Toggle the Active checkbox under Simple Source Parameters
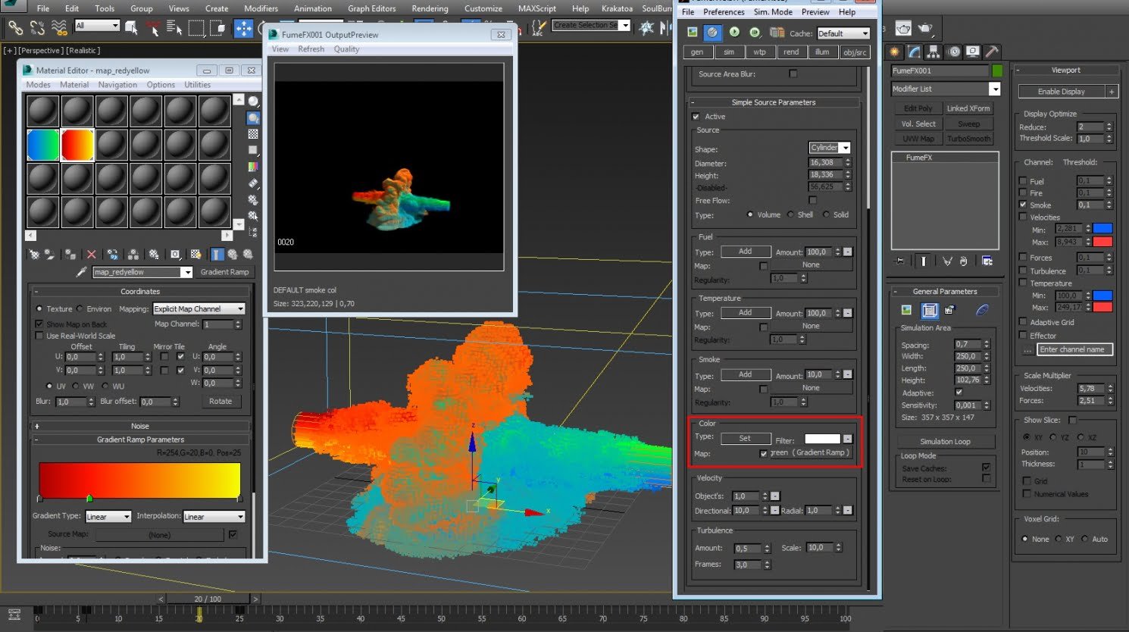This screenshot has width=1129, height=632. pyautogui.click(x=696, y=116)
